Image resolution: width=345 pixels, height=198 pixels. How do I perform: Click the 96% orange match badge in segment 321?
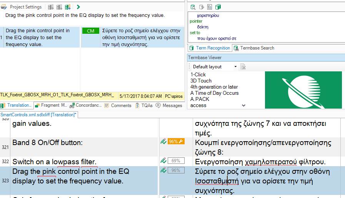176,141
